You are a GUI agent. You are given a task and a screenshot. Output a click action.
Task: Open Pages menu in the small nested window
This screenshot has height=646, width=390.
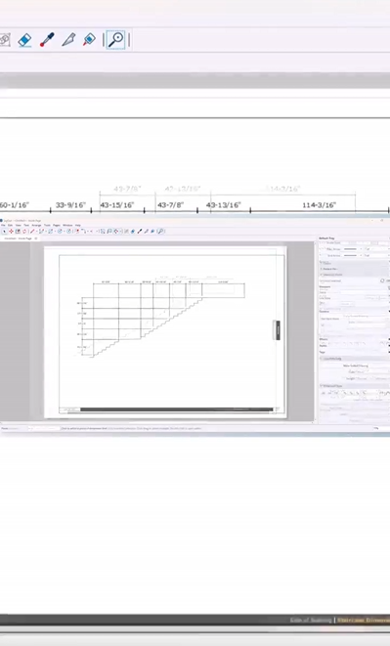pos(57,225)
